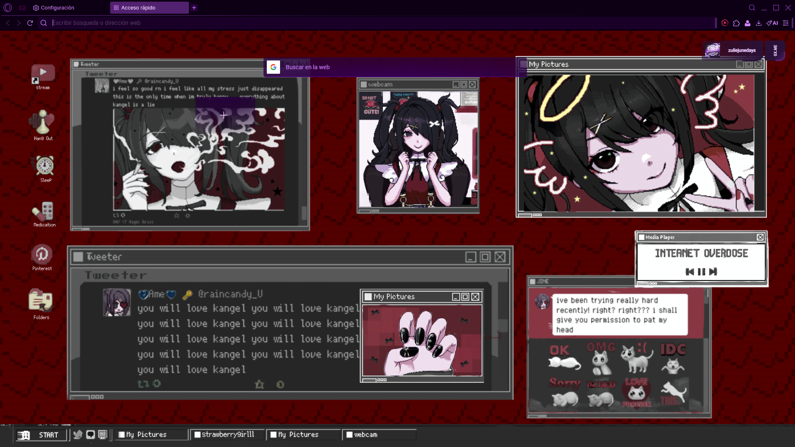Open the Pinterest desktop icon
The width and height of the screenshot is (795, 447).
42,257
